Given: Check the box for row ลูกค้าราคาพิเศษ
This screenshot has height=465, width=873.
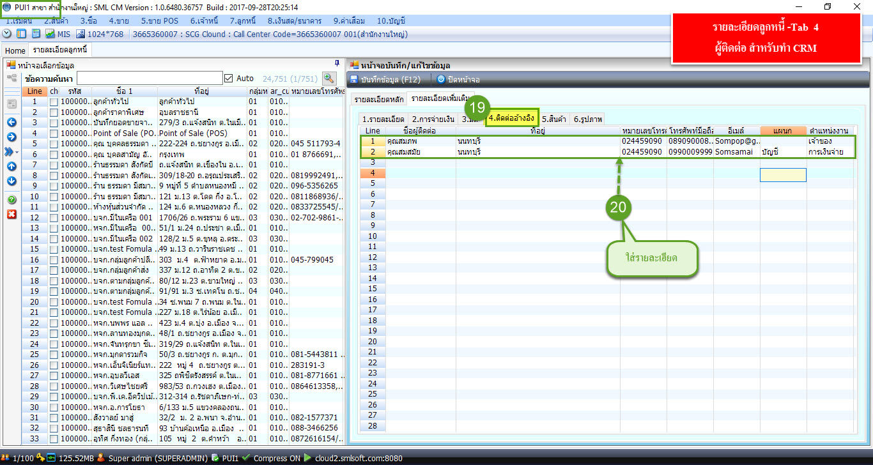Looking at the screenshot, I should [x=54, y=112].
